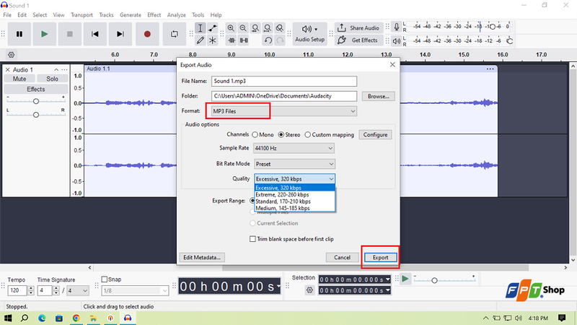Open the File menu

pos(7,15)
